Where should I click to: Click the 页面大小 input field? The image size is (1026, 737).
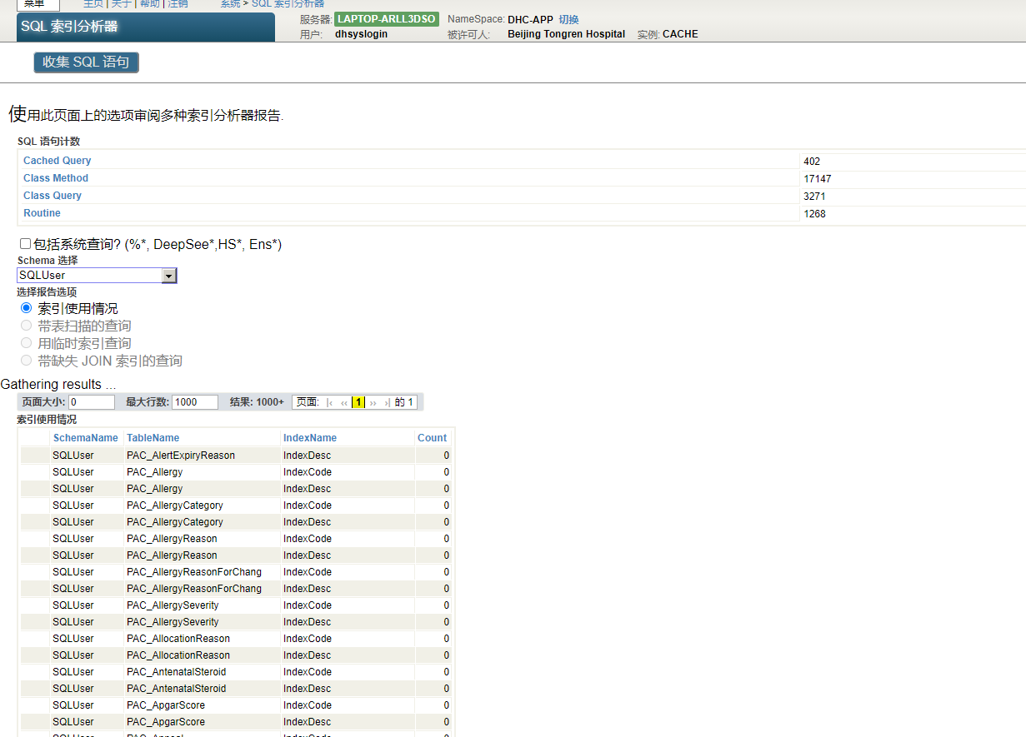click(92, 402)
